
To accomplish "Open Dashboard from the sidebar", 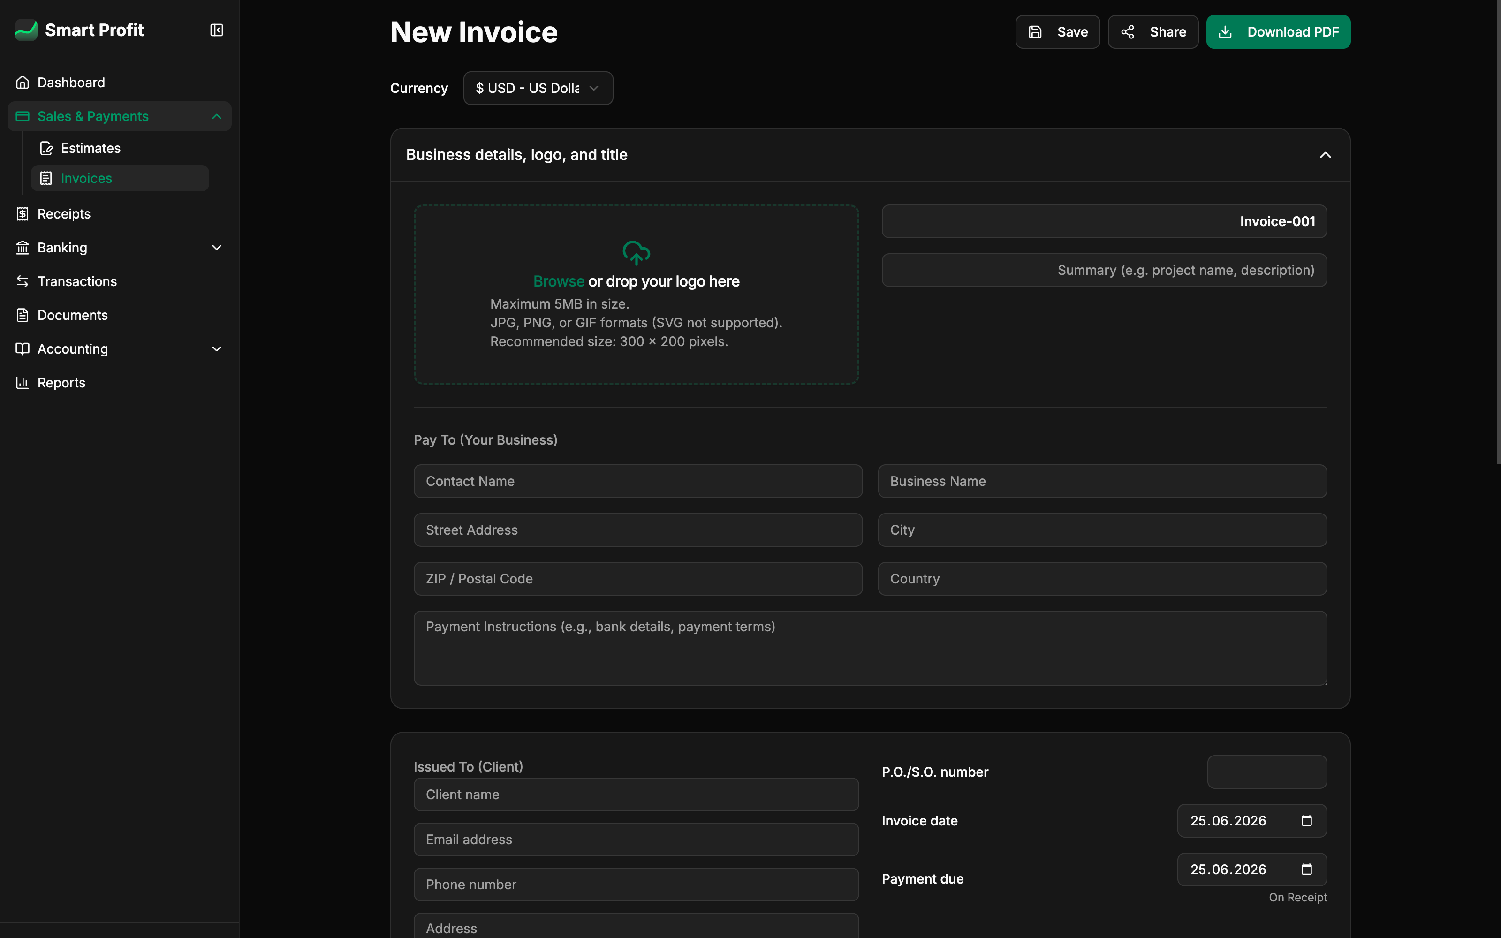I will (119, 83).
